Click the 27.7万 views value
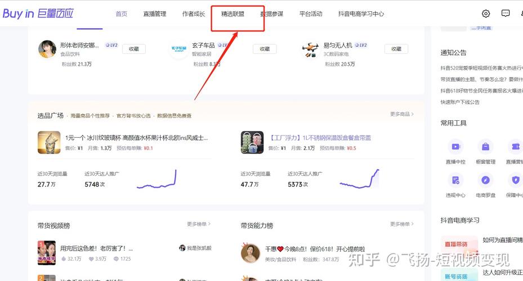Screen dimensions: 523x281 tap(47, 184)
